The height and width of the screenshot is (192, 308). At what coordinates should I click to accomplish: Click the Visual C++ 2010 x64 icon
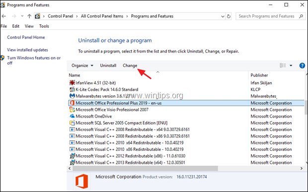(72, 143)
